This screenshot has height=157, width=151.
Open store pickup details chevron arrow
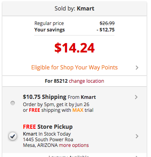tap(137, 136)
